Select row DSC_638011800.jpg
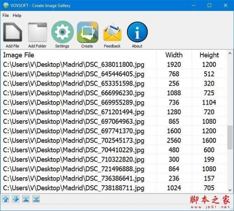Screen dimensions: 234x211 (x=114, y=65)
